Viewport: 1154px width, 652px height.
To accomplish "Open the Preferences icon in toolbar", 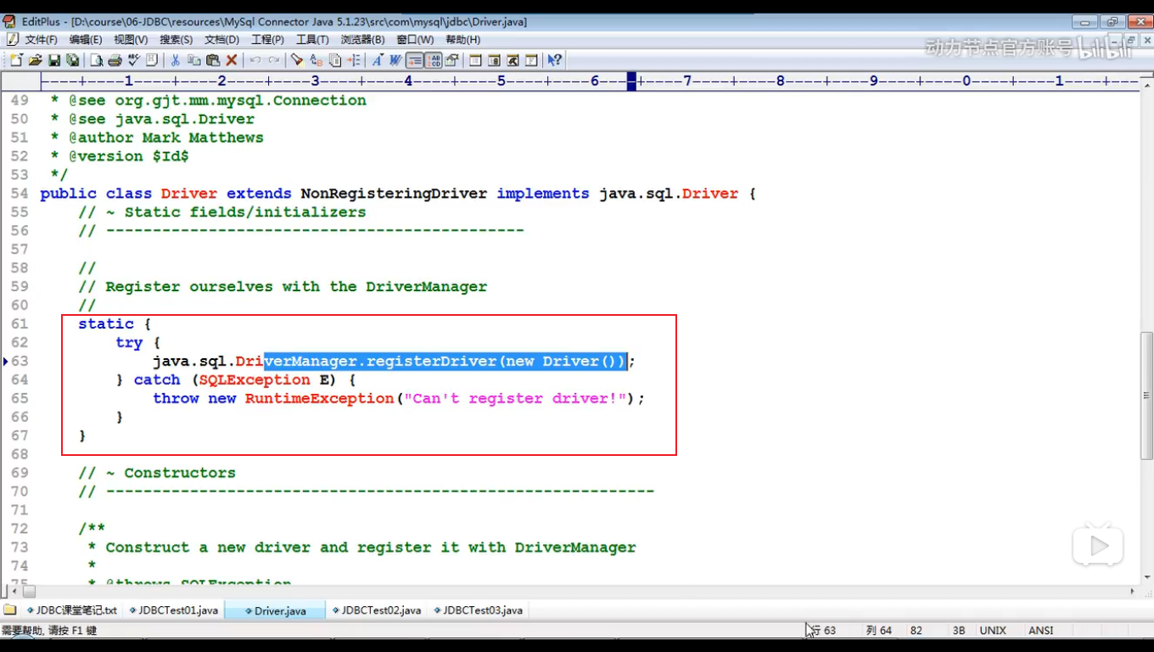I will [451, 60].
